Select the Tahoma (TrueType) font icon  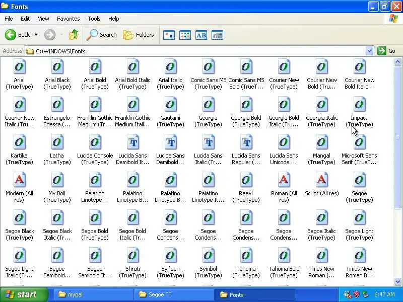(x=246, y=256)
